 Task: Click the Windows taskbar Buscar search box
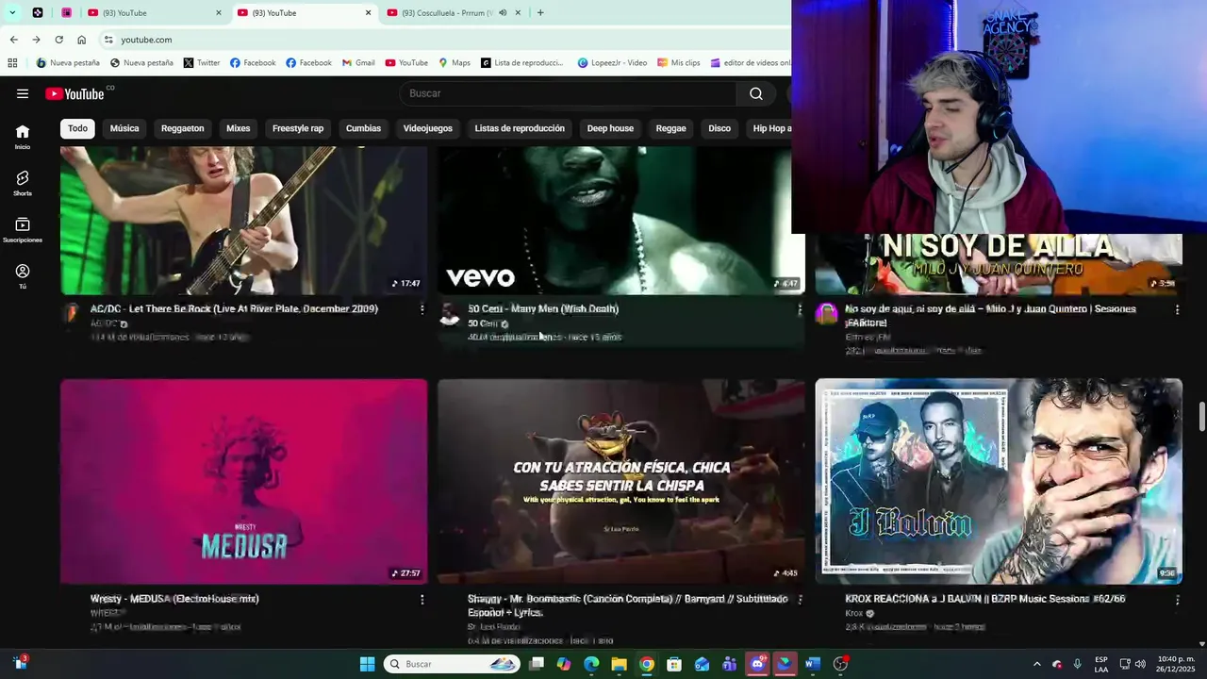click(x=452, y=664)
